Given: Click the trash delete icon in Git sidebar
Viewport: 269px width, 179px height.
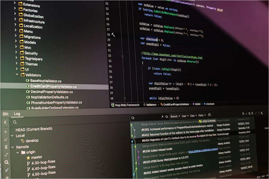Looking at the screenshot, I should coord(6,147).
